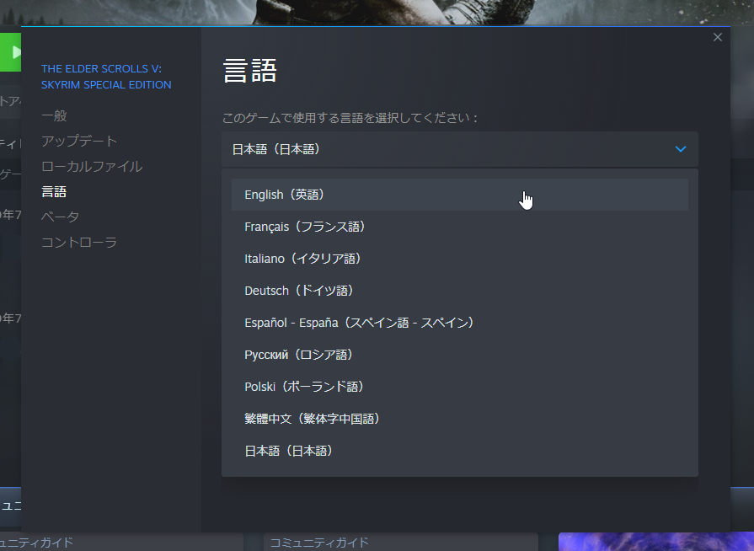Click the 言語 page heading
This screenshot has height=551, width=754.
(249, 71)
